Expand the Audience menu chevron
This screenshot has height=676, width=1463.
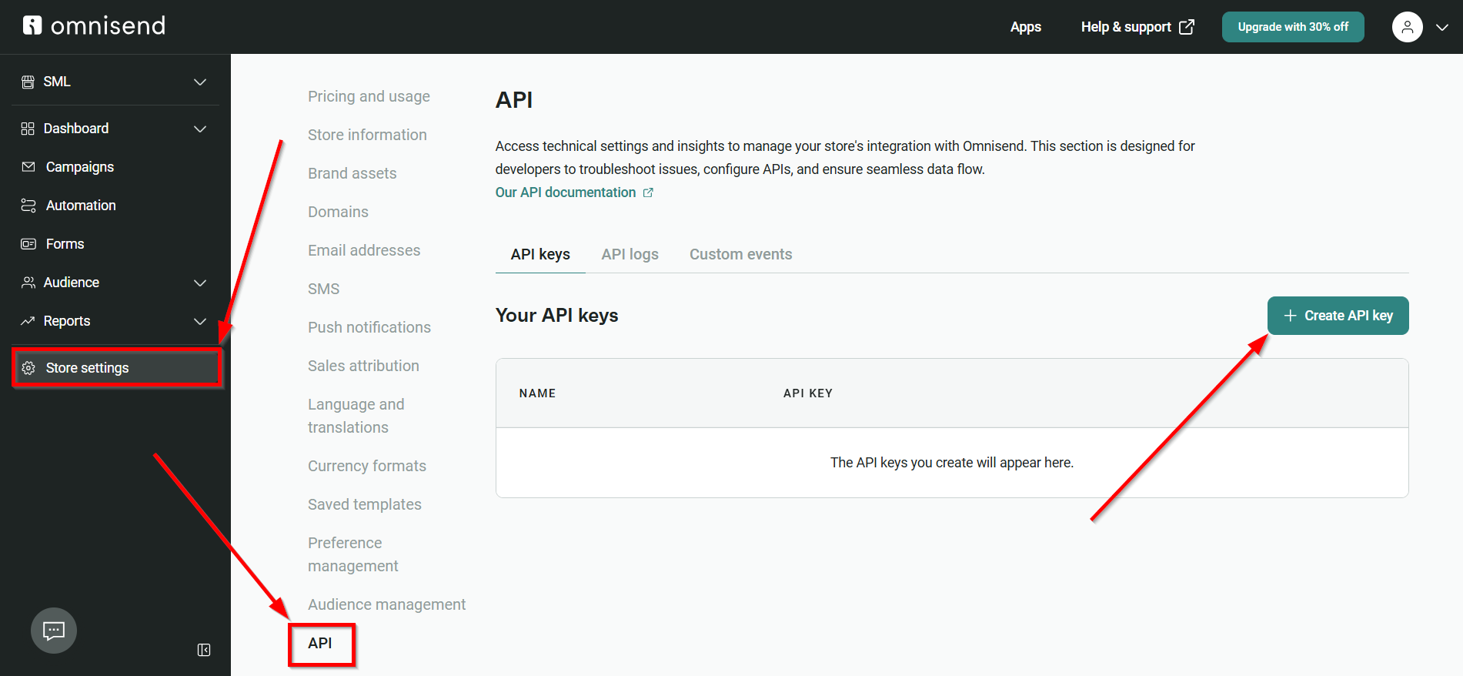200,283
